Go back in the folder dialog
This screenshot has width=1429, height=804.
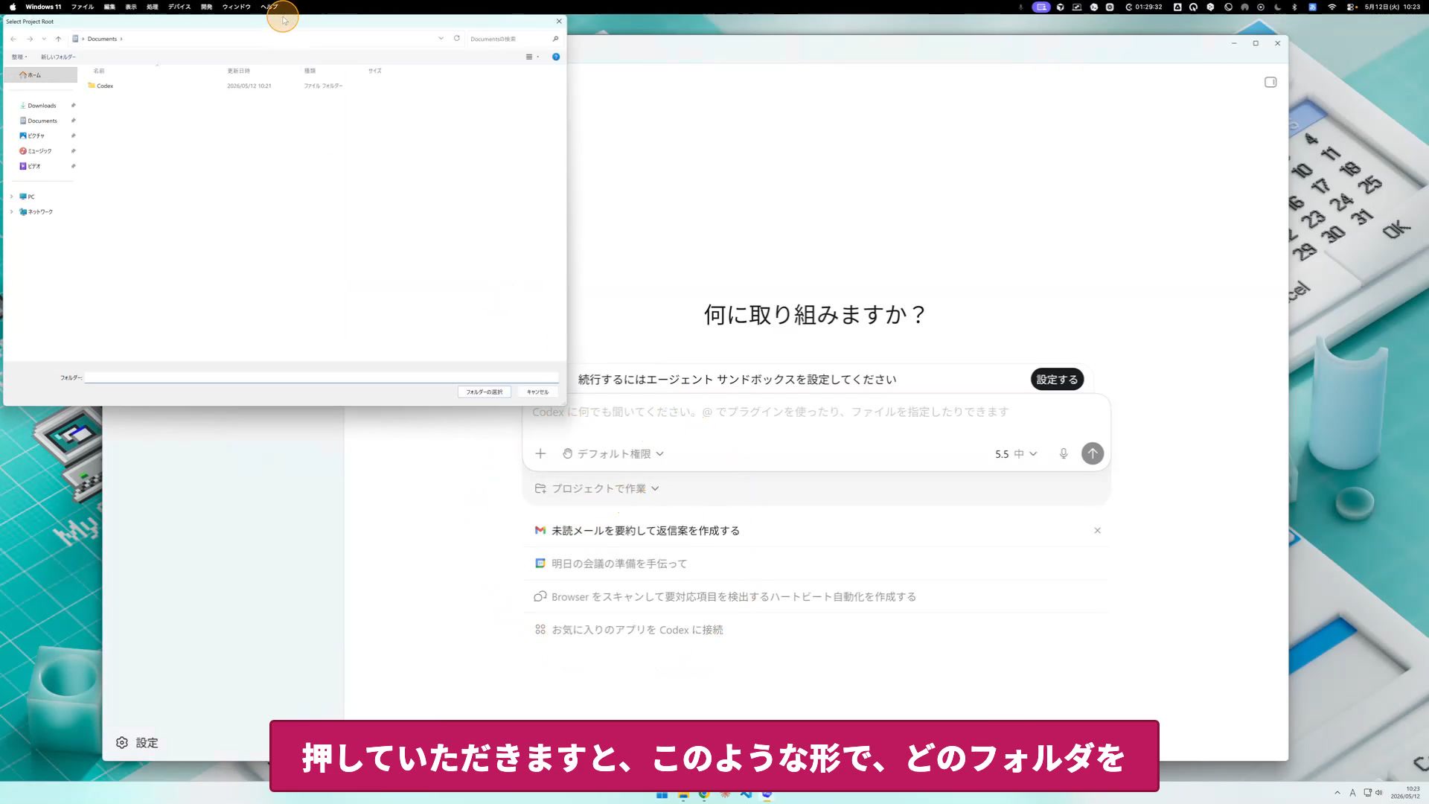(x=13, y=39)
